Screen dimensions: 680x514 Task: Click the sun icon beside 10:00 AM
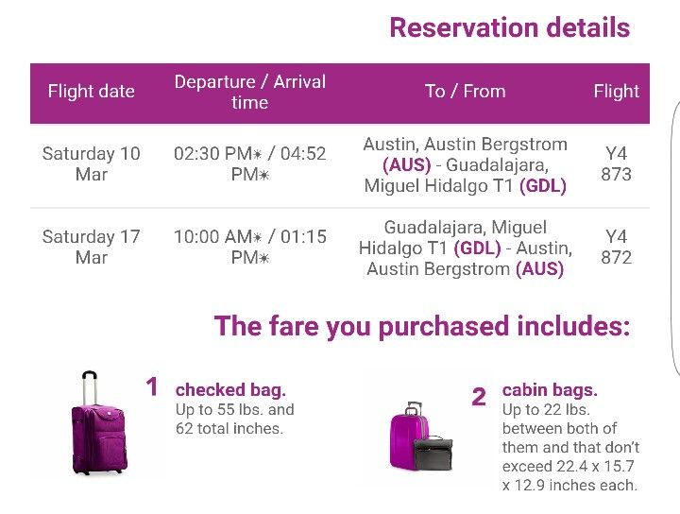click(x=258, y=237)
